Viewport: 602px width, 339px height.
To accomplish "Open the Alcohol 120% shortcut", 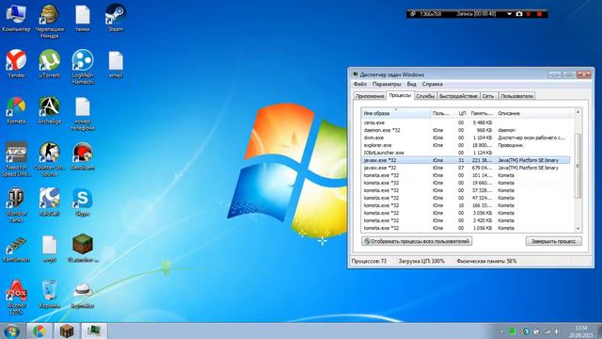I will click(16, 298).
